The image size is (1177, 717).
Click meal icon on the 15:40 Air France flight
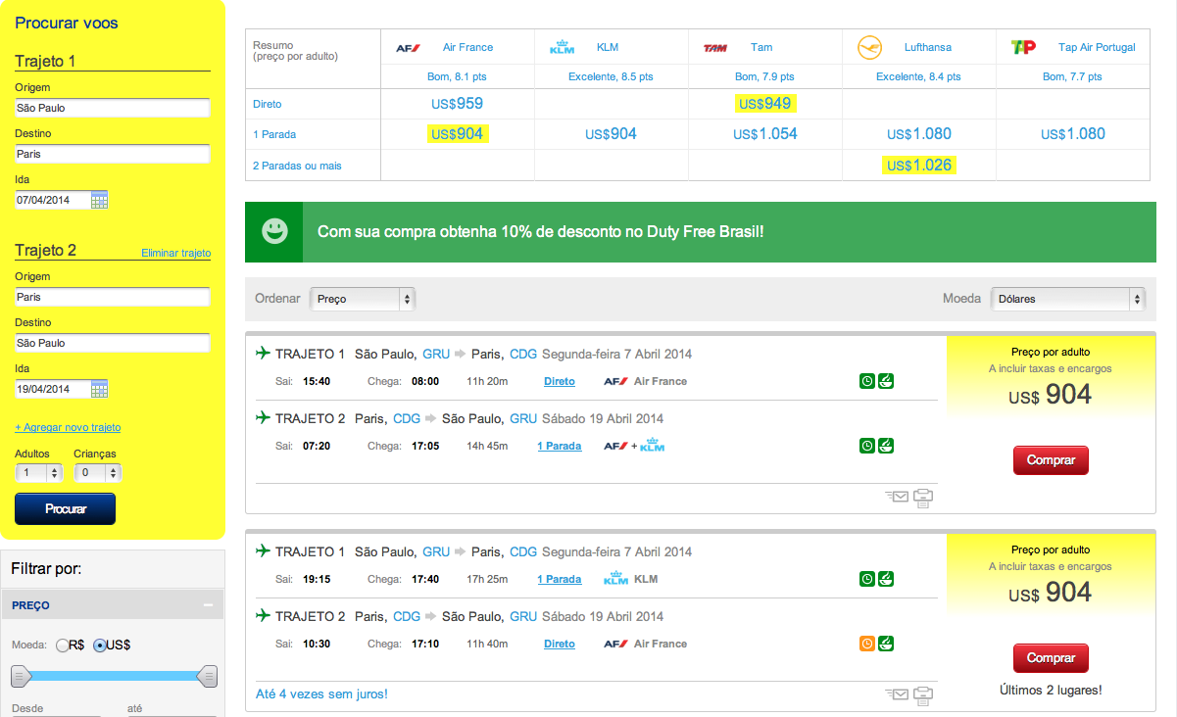tap(885, 381)
